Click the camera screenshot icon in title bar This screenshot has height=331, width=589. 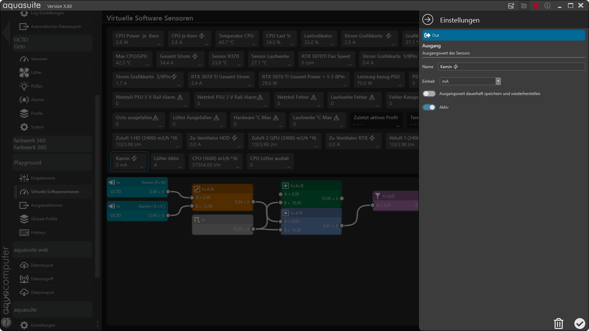(x=524, y=6)
